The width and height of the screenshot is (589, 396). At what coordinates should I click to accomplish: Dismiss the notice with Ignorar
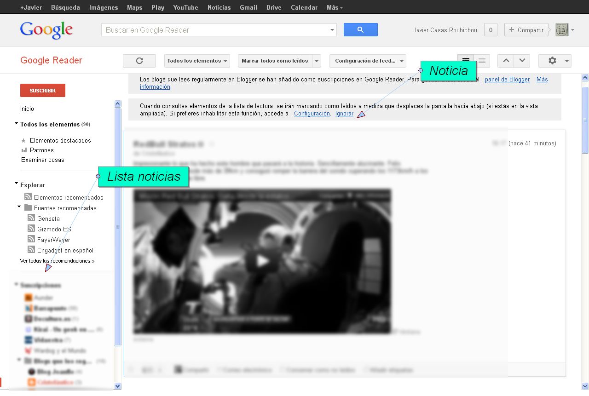(344, 113)
